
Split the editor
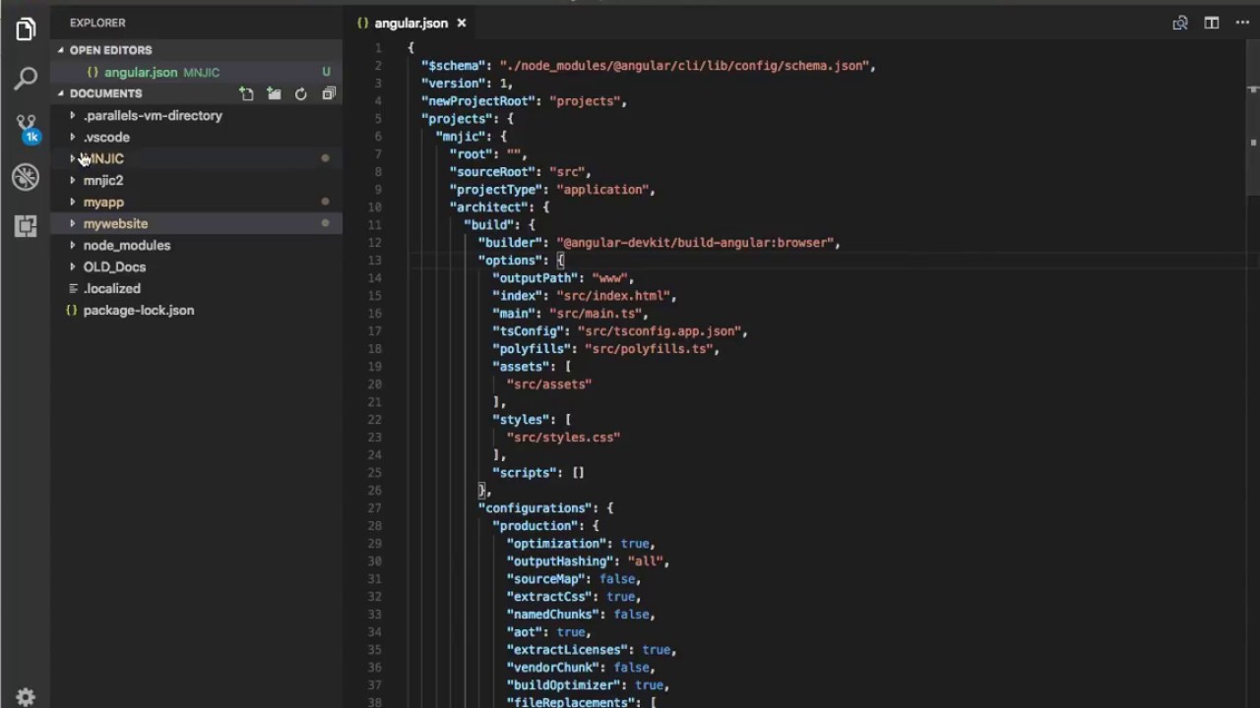(1212, 23)
